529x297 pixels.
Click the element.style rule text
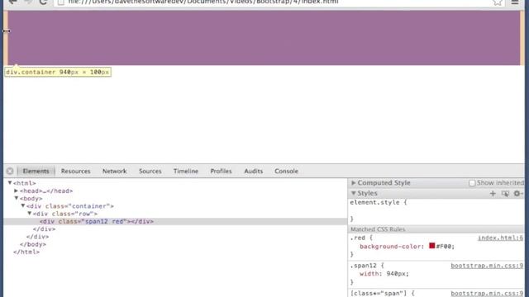coord(379,202)
